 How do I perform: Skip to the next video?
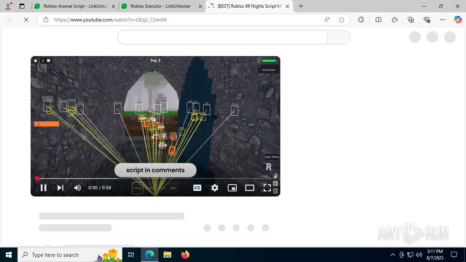point(60,188)
